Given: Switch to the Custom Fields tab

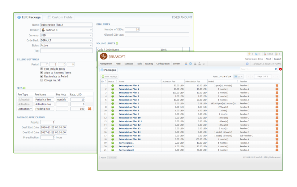Looking at the screenshot, I should point(60,17).
